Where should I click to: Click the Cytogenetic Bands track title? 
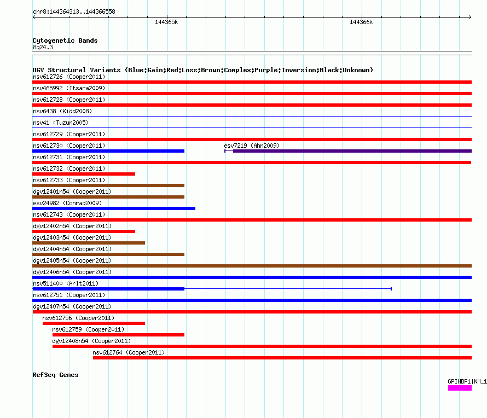[65, 40]
